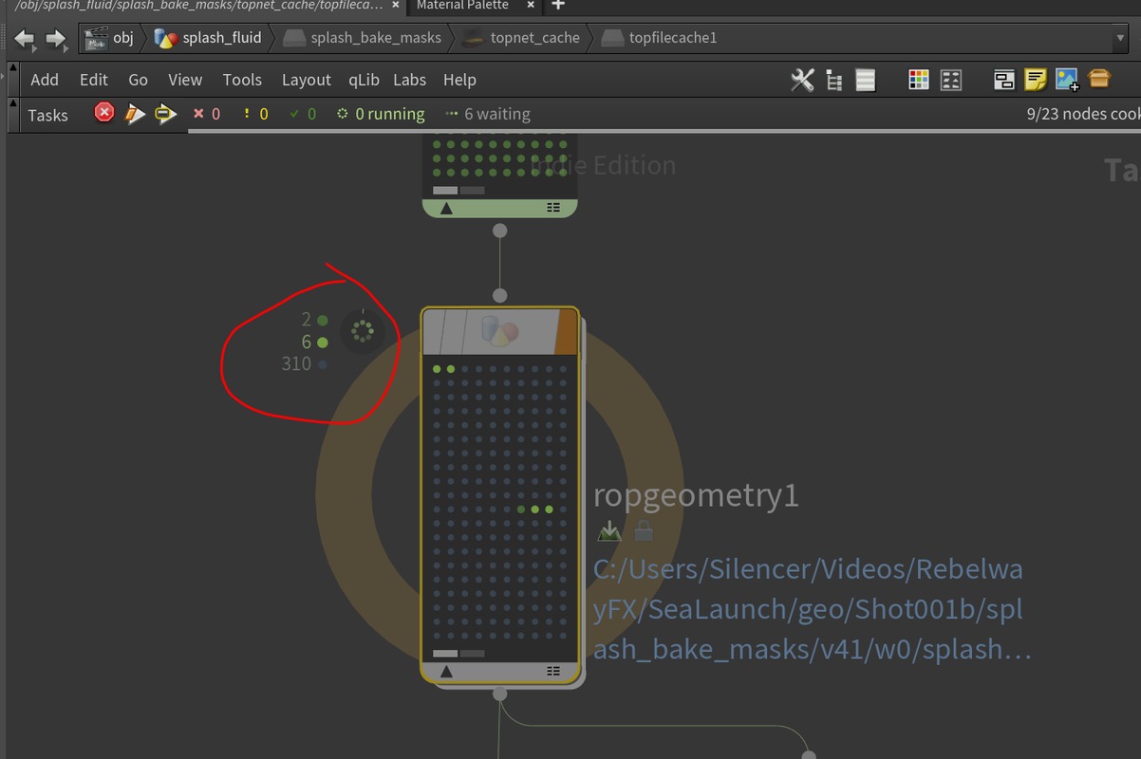1141x759 pixels.
Task: Click the back navigation arrow
Action: click(24, 39)
